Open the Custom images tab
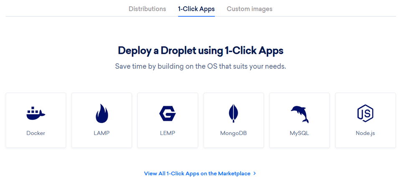The width and height of the screenshot is (401, 177). 250,9
